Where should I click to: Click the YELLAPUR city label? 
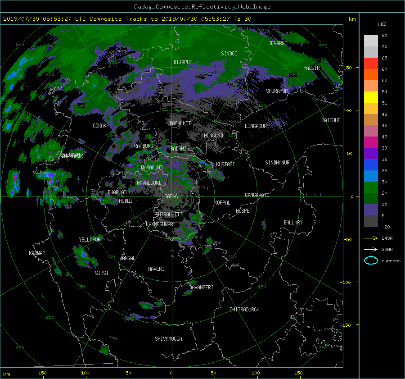[x=90, y=240]
